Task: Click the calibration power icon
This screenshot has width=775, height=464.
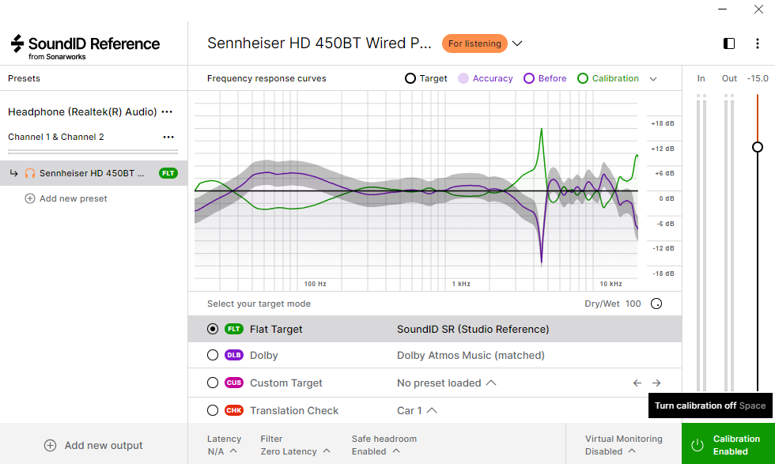Action: (697, 445)
